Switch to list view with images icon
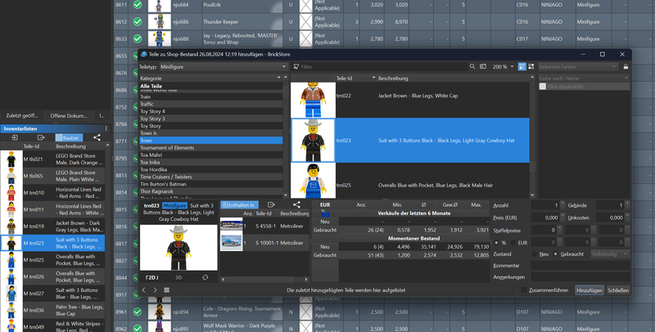The image size is (655, 332). coord(522,67)
